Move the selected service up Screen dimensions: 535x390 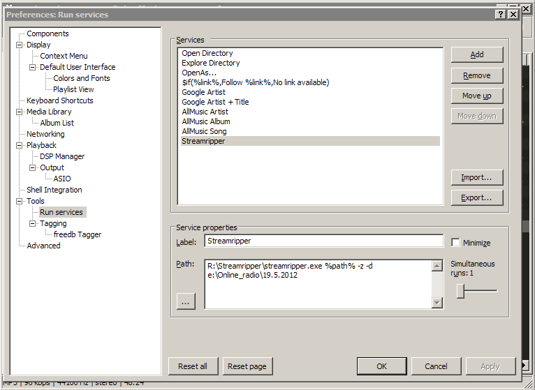(x=477, y=96)
